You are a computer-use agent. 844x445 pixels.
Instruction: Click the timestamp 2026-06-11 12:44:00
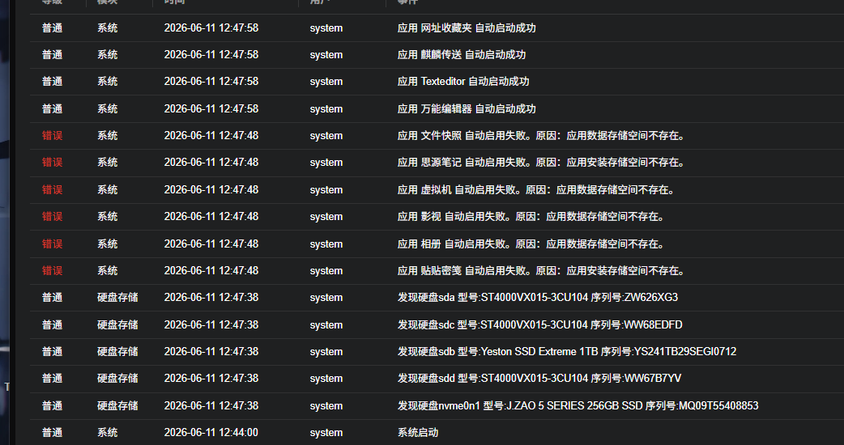pyautogui.click(x=211, y=433)
